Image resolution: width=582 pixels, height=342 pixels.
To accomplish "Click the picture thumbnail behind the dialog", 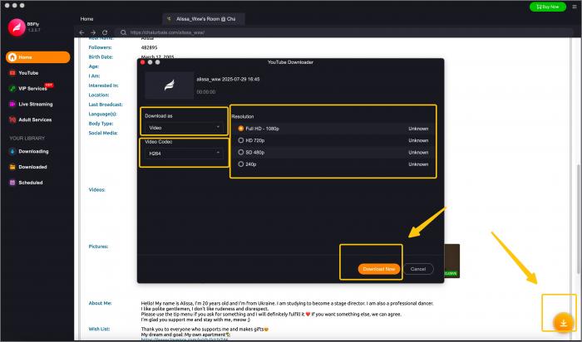I will (x=451, y=261).
